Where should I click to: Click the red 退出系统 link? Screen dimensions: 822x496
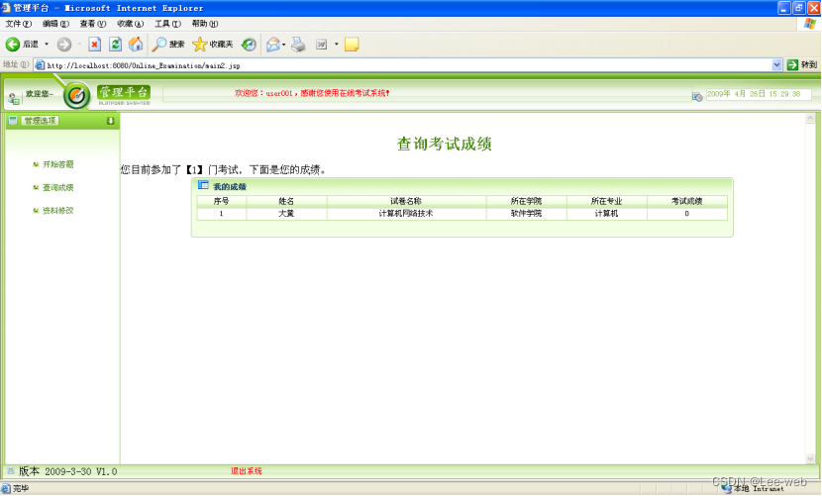point(247,471)
